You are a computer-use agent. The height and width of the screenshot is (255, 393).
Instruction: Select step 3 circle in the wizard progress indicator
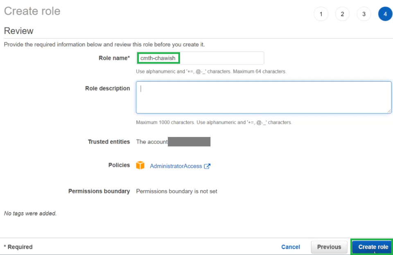tap(364, 14)
